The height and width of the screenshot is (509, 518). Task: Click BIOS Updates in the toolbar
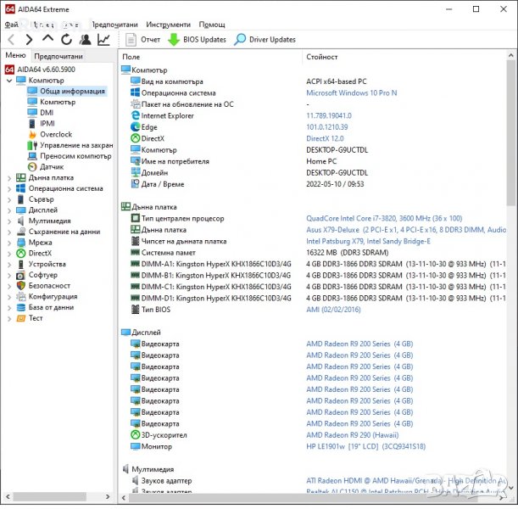click(197, 40)
